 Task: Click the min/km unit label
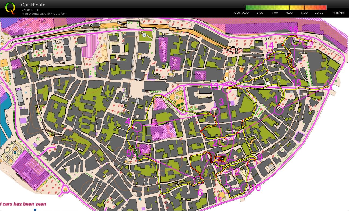point(338,13)
